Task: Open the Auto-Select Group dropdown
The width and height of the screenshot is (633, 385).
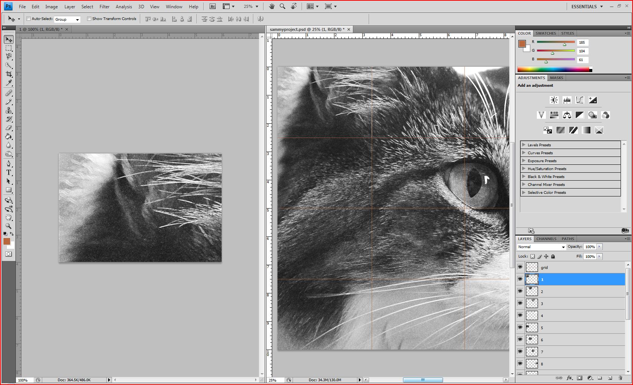Action: [x=67, y=19]
